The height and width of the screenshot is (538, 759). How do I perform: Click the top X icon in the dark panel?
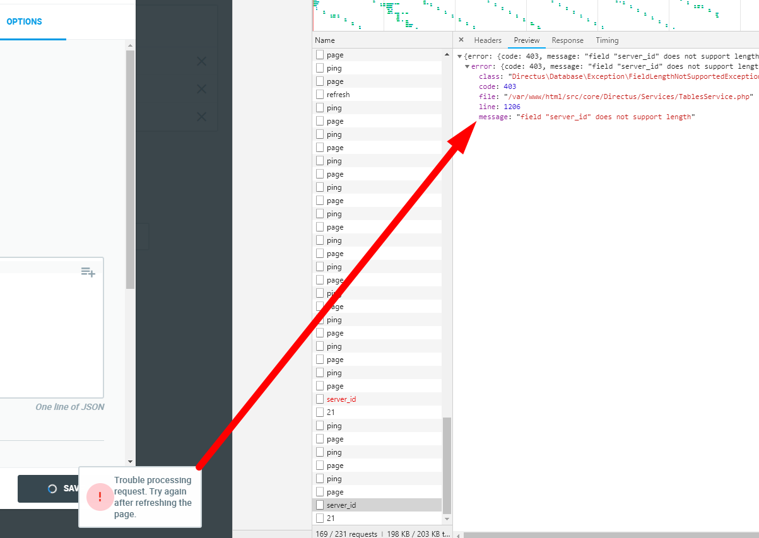point(201,61)
